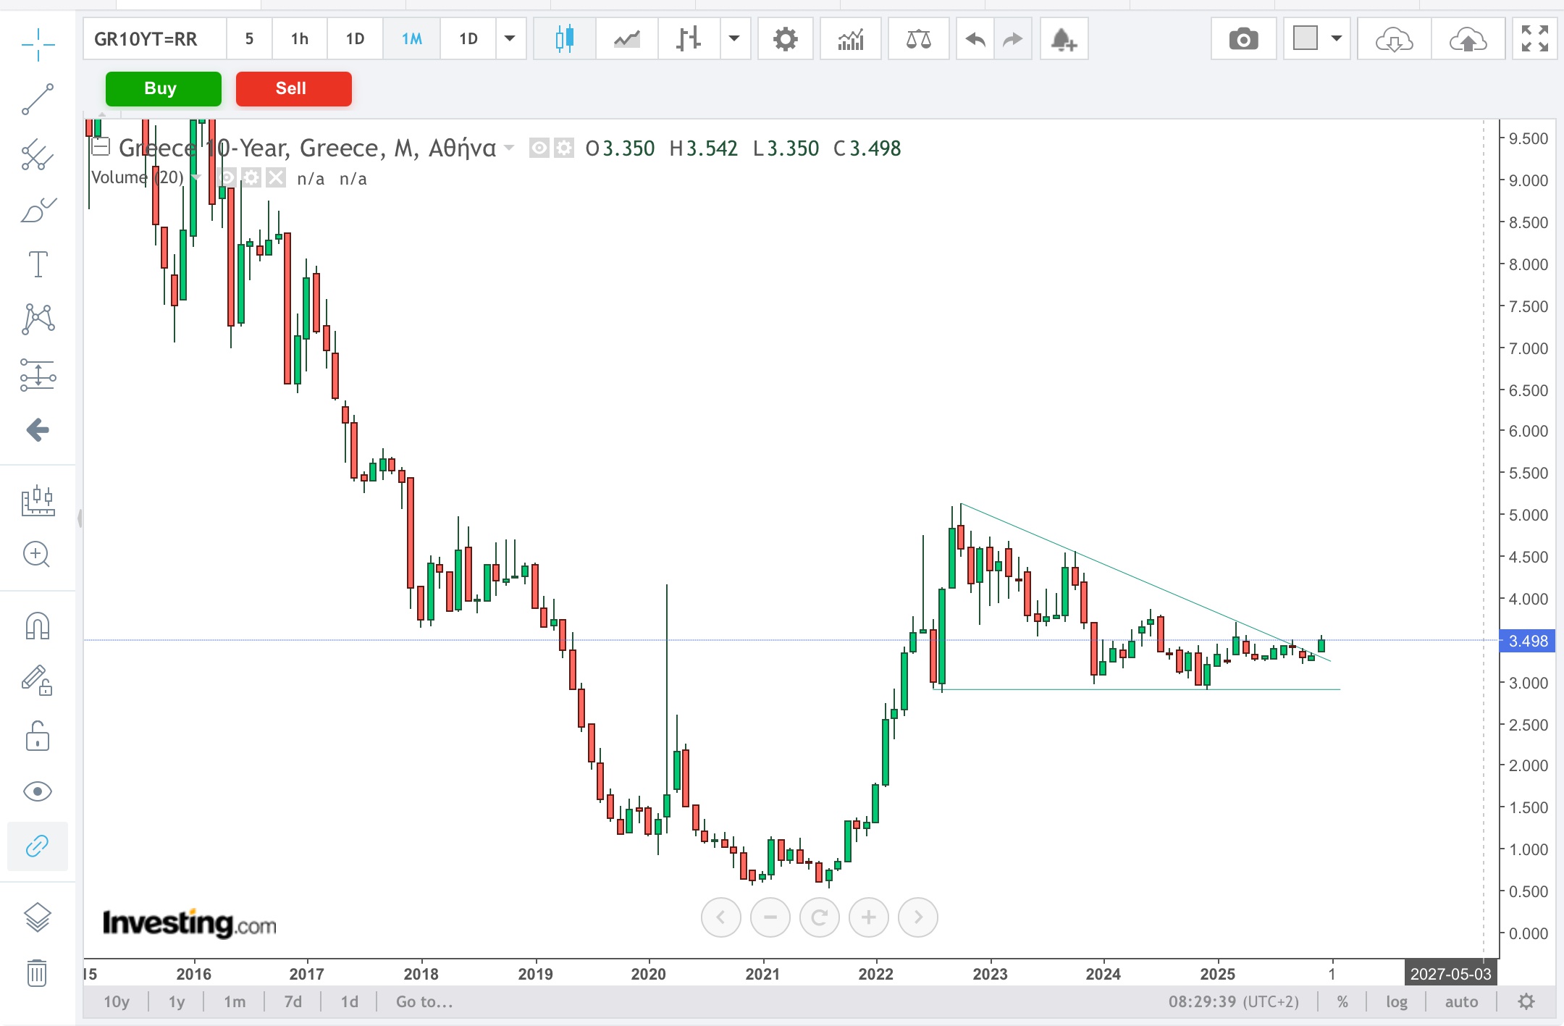1564x1026 pixels.
Task: Add an alert with bell icon
Action: 1063,39
